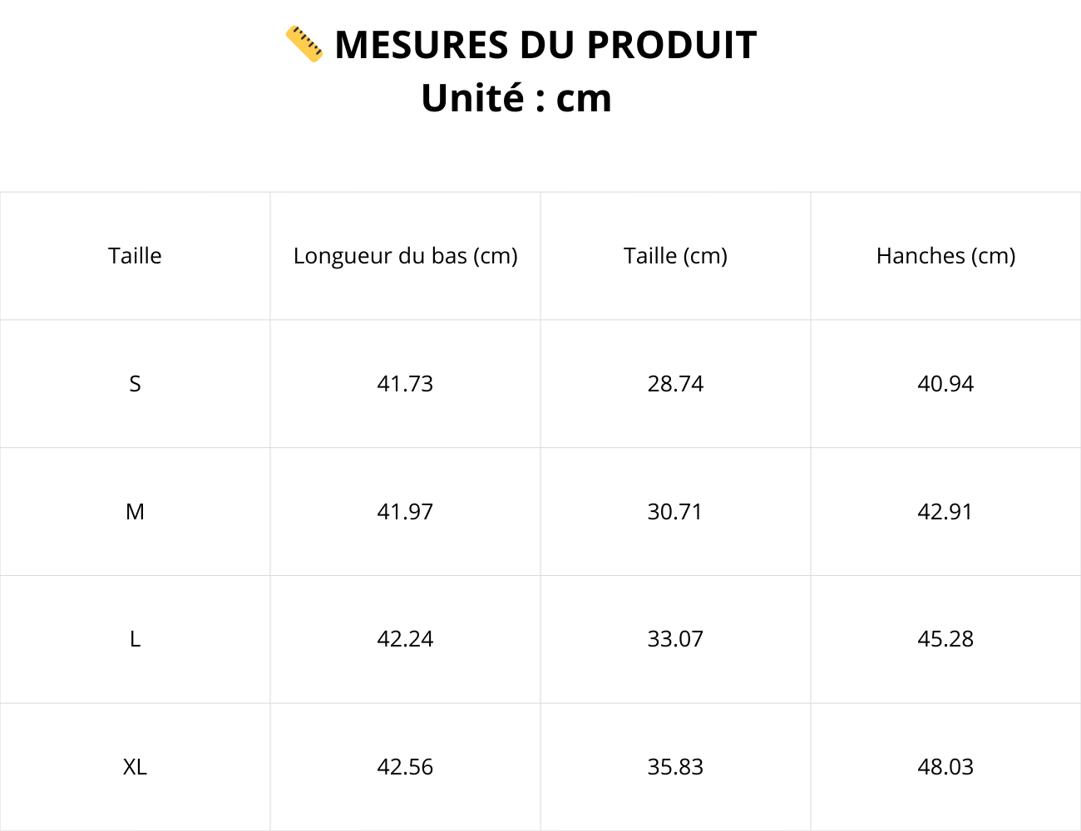Click the Unité : cm subtitle
The image size is (1081, 831).
pyautogui.click(x=516, y=98)
